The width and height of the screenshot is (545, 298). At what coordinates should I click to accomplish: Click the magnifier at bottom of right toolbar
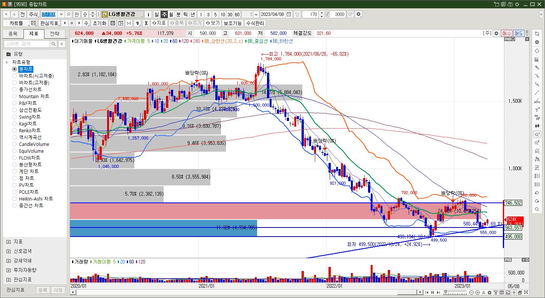tap(537, 209)
